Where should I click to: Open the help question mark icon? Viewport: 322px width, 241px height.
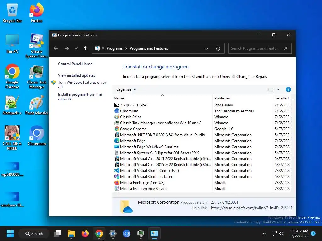coord(288,89)
